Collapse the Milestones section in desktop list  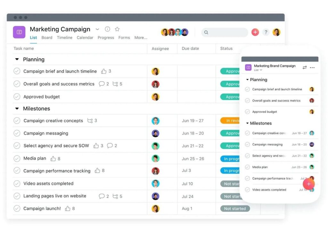(x=17, y=109)
